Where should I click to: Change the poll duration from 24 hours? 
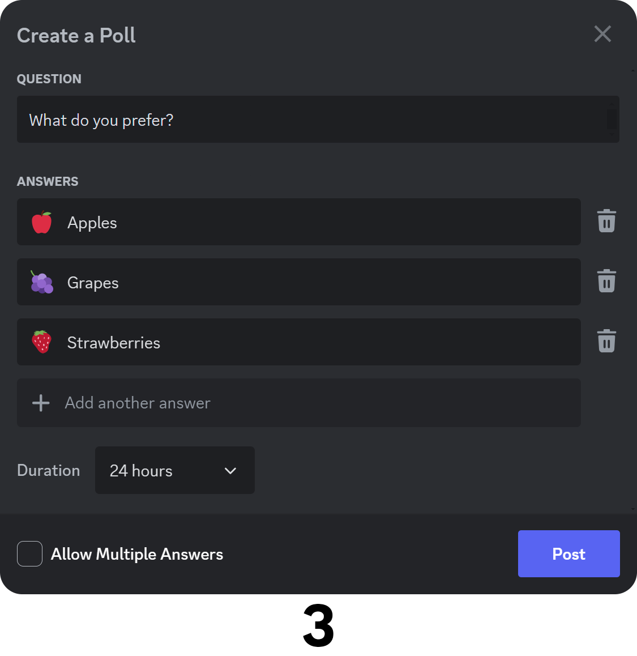point(174,470)
